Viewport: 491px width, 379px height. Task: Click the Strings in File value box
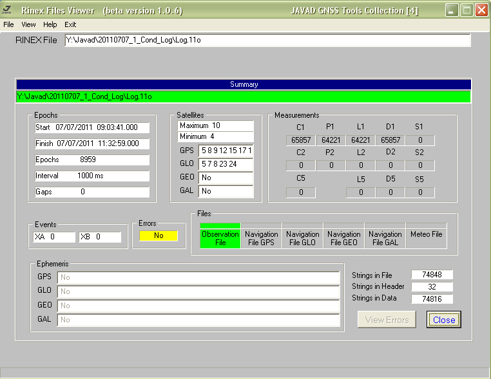432,275
